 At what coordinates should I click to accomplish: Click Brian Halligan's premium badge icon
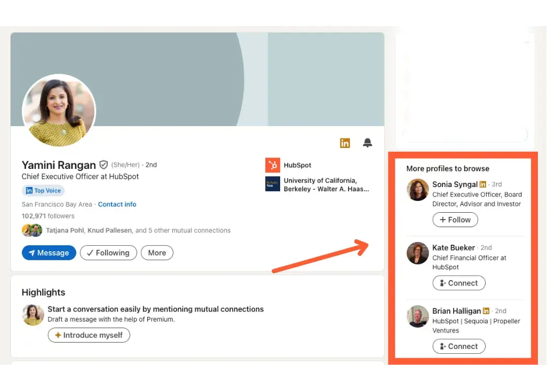(486, 311)
